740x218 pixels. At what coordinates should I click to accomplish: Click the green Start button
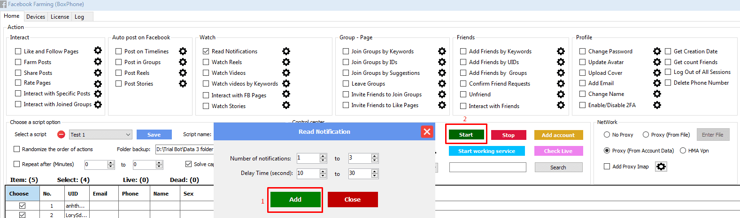click(x=466, y=135)
